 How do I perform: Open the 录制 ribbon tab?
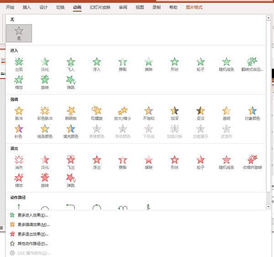pos(157,7)
